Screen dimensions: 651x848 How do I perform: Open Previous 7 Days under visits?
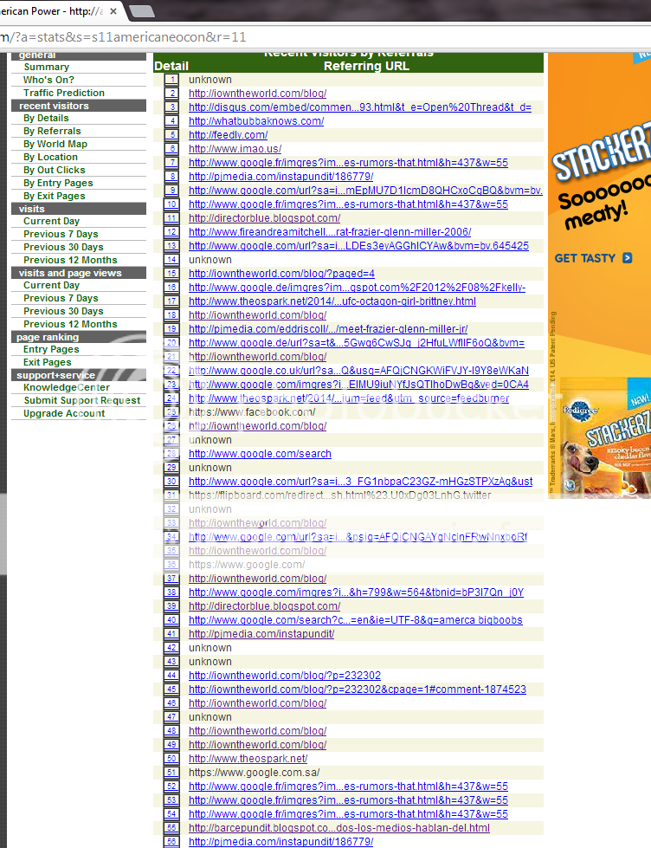(61, 234)
